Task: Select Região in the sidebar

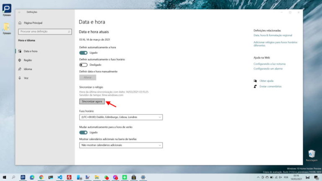Action: pyautogui.click(x=28, y=60)
